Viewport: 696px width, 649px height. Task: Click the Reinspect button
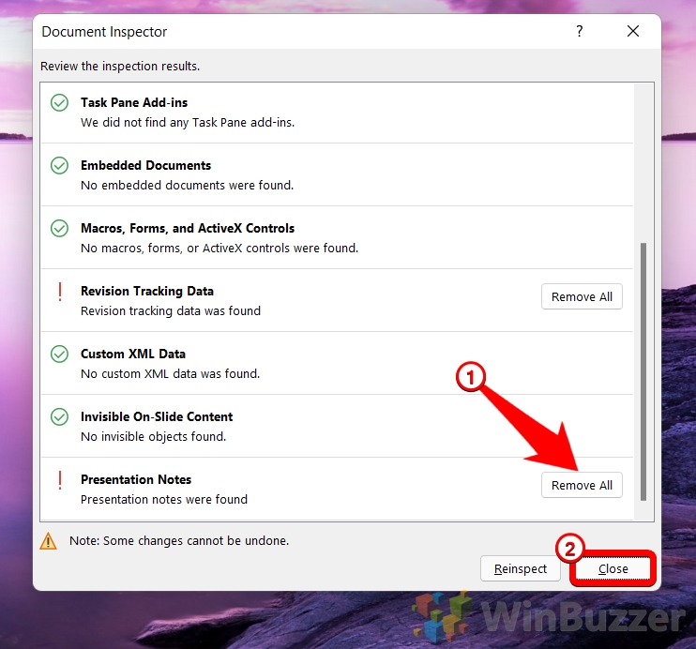click(521, 568)
